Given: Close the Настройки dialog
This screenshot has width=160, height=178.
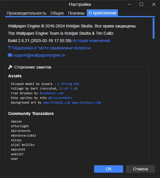Looking at the screenshot, I should [154, 4].
